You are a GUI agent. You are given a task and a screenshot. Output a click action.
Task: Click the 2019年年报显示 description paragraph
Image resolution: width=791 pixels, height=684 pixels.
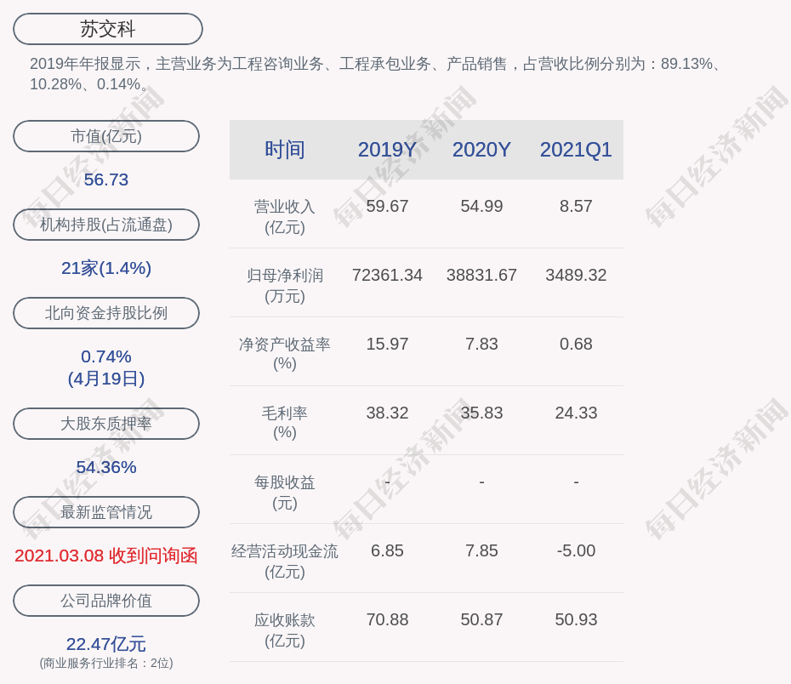(x=376, y=74)
